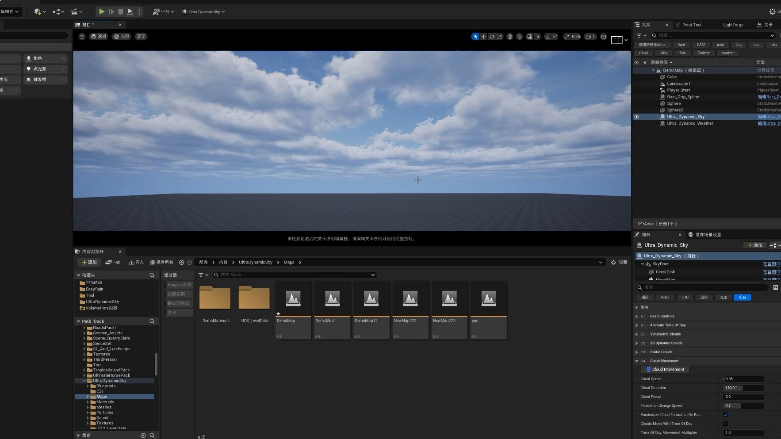Select the 所有 all filter in details
Image resolution: width=781 pixels, height=439 pixels.
click(x=742, y=298)
